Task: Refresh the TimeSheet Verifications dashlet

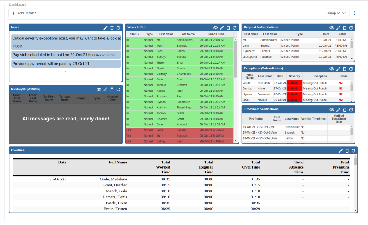Action: pyautogui.click(x=351, y=110)
